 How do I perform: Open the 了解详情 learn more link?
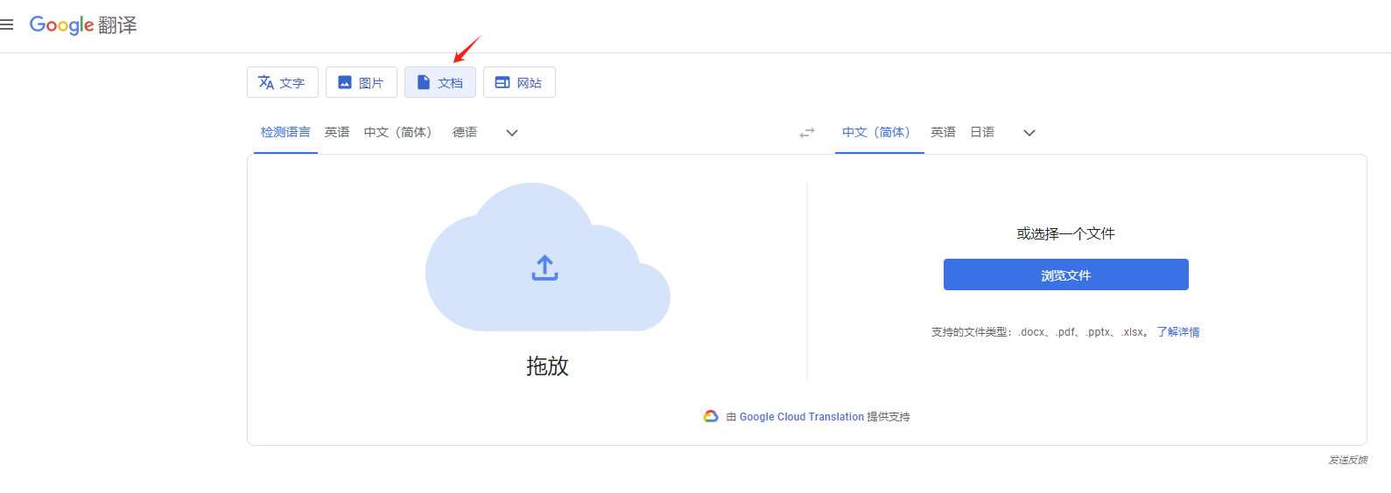1178,332
